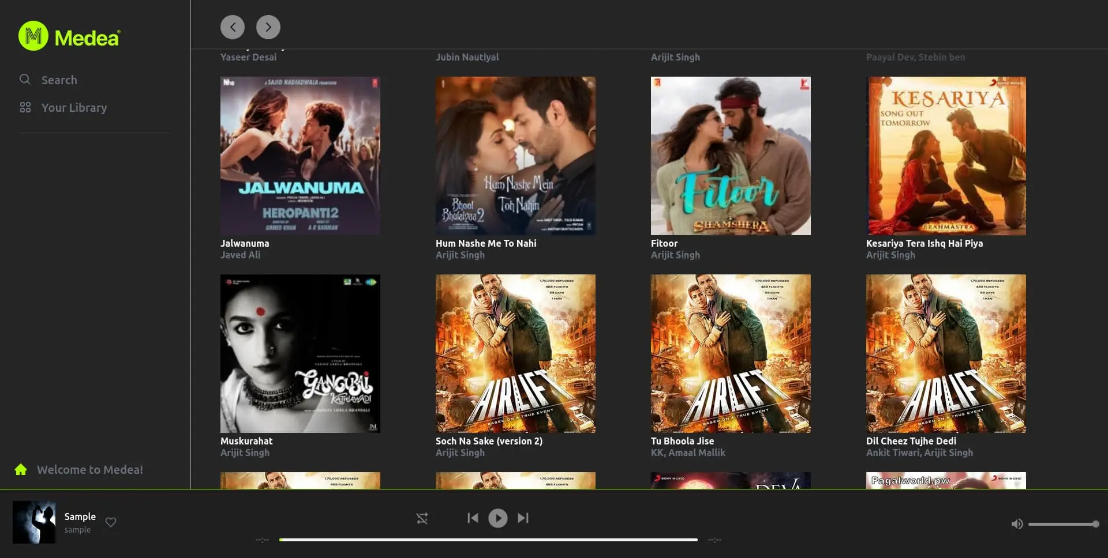Image resolution: width=1108 pixels, height=558 pixels.
Task: Play the current Sample track
Action: [x=497, y=518]
